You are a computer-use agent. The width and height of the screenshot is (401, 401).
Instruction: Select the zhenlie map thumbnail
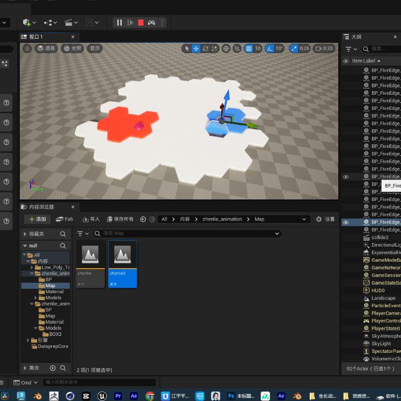point(90,264)
